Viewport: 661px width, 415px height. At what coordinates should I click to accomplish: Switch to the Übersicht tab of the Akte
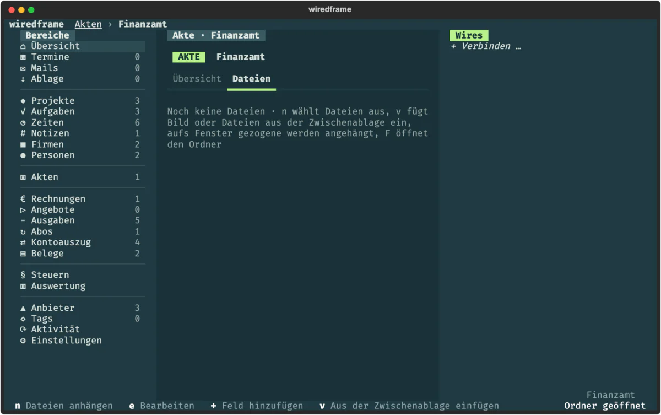pos(197,79)
